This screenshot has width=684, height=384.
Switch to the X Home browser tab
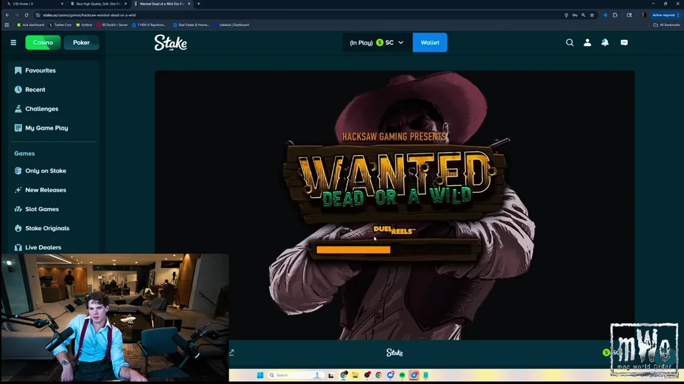(x=35, y=4)
